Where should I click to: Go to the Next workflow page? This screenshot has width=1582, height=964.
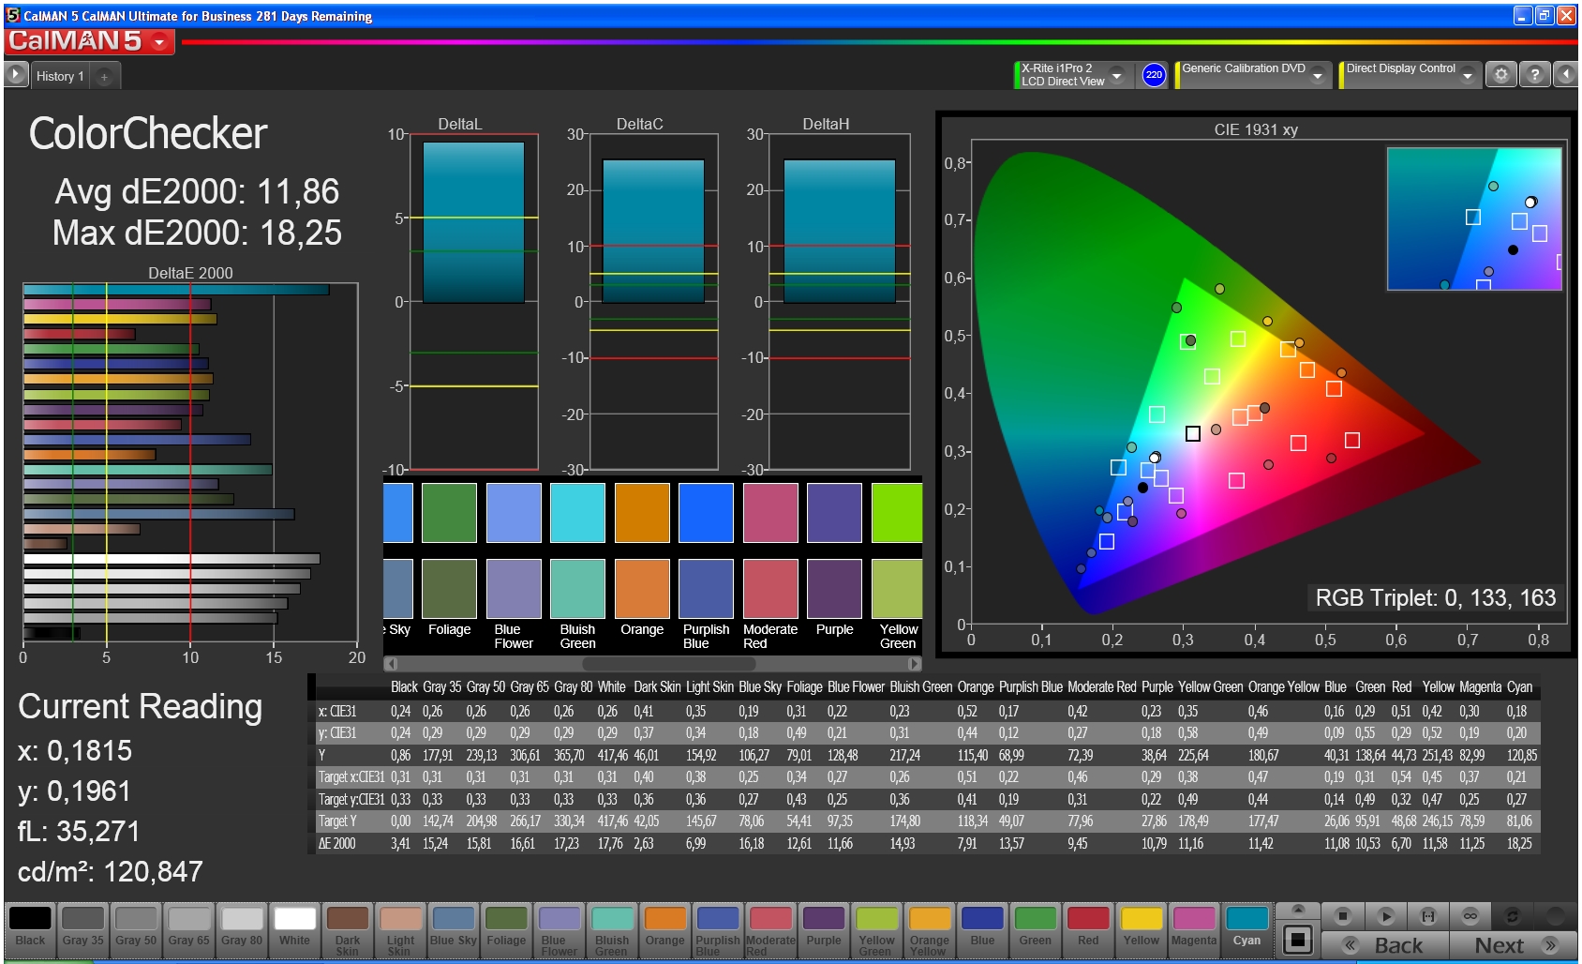tap(1514, 945)
